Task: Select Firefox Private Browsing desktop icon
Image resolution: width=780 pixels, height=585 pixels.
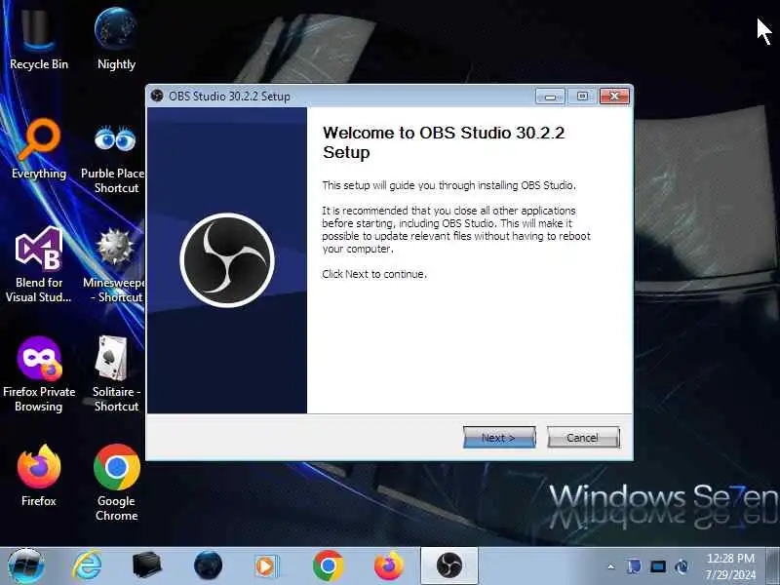Action: 39,374
